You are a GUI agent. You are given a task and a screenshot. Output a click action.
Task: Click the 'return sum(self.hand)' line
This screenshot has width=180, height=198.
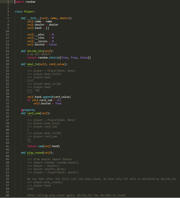coord(43,146)
